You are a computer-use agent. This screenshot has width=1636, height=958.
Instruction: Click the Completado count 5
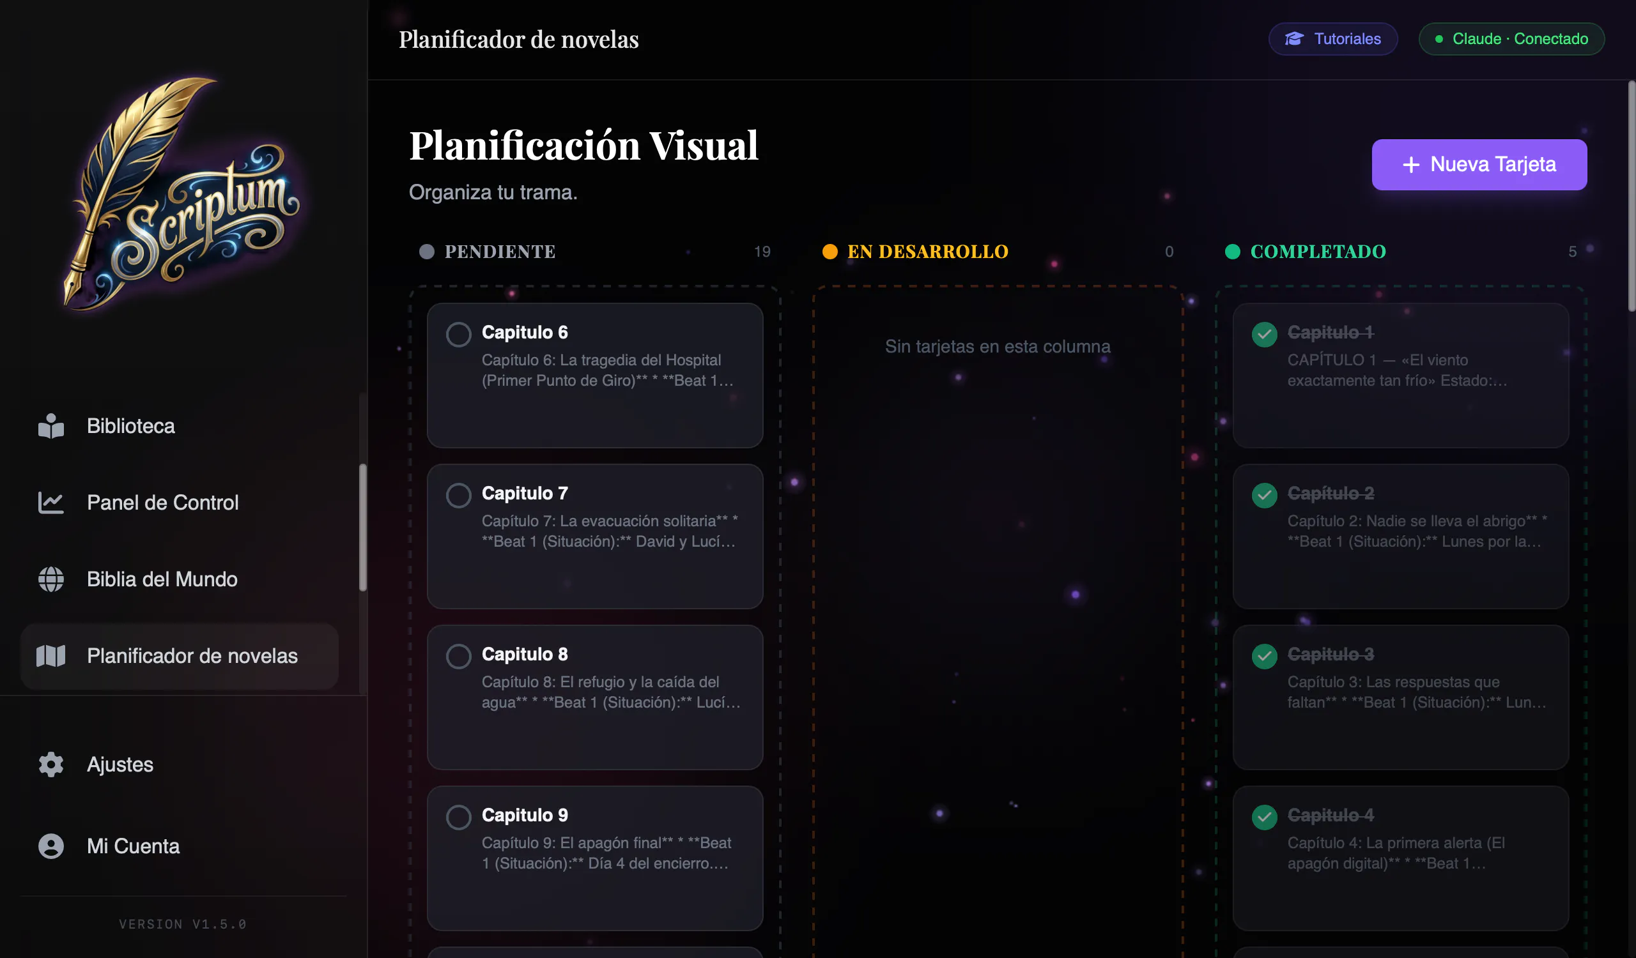pos(1572,252)
